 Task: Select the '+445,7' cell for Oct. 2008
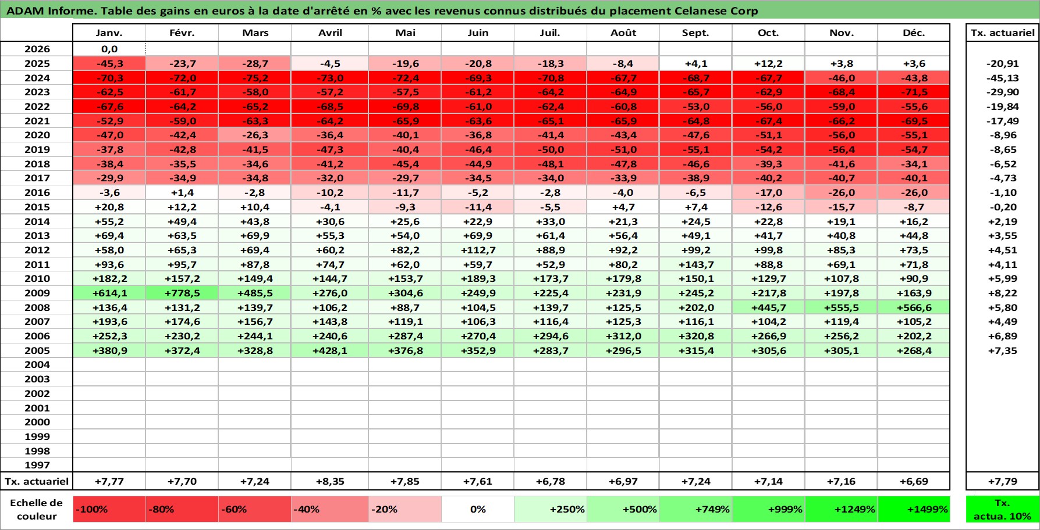point(769,307)
